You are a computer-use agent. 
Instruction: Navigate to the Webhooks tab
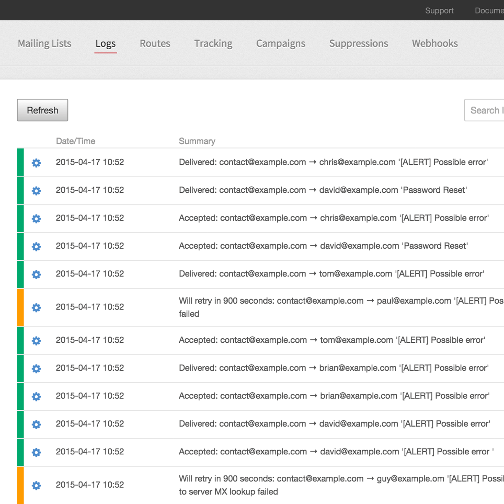point(435,44)
